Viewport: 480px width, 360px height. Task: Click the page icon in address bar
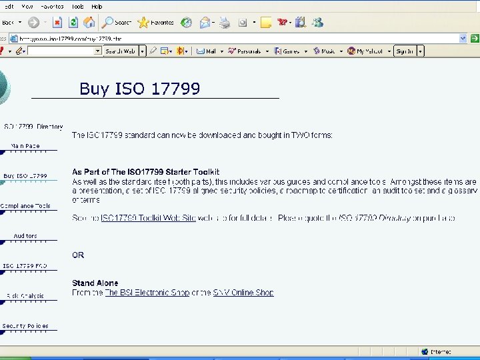(x=14, y=39)
